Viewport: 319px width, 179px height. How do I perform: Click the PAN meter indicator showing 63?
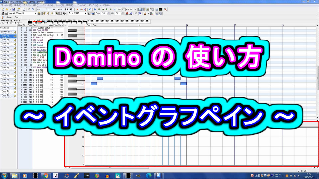pos(44,22)
